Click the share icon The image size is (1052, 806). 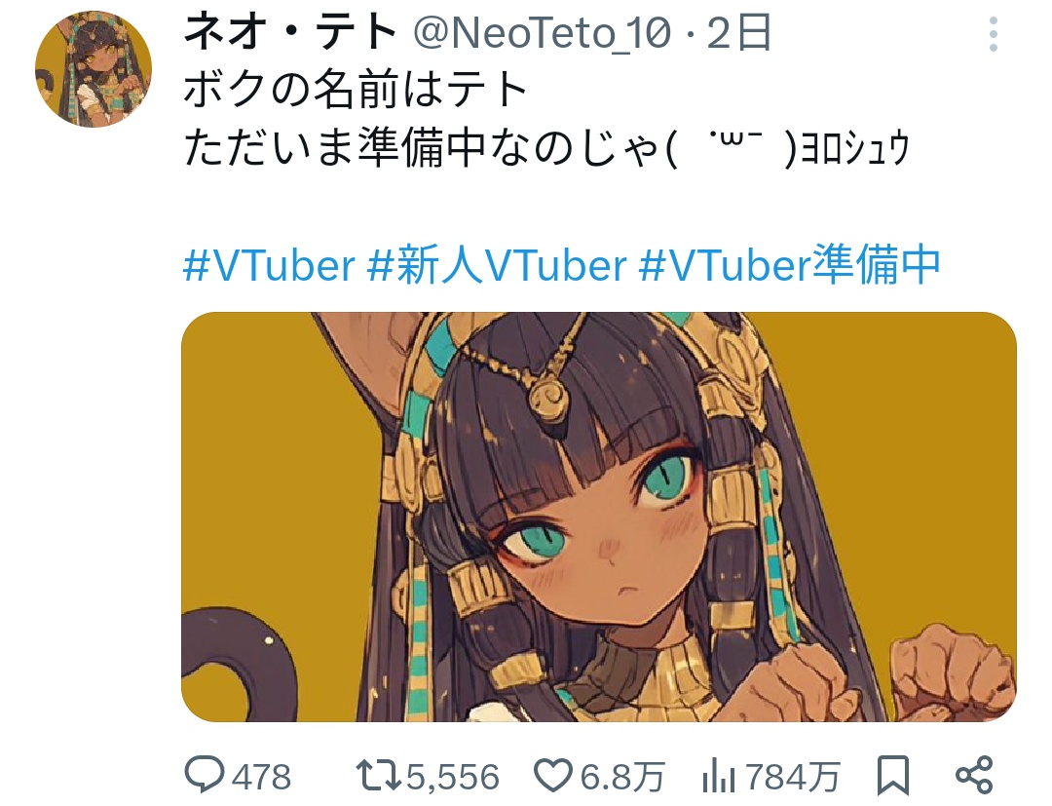pyautogui.click(x=973, y=775)
